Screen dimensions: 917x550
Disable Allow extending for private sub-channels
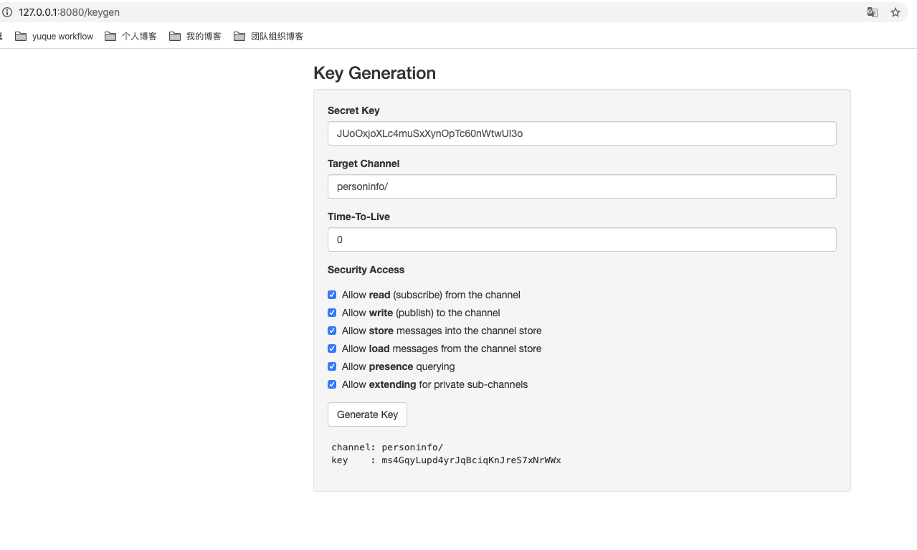332,384
